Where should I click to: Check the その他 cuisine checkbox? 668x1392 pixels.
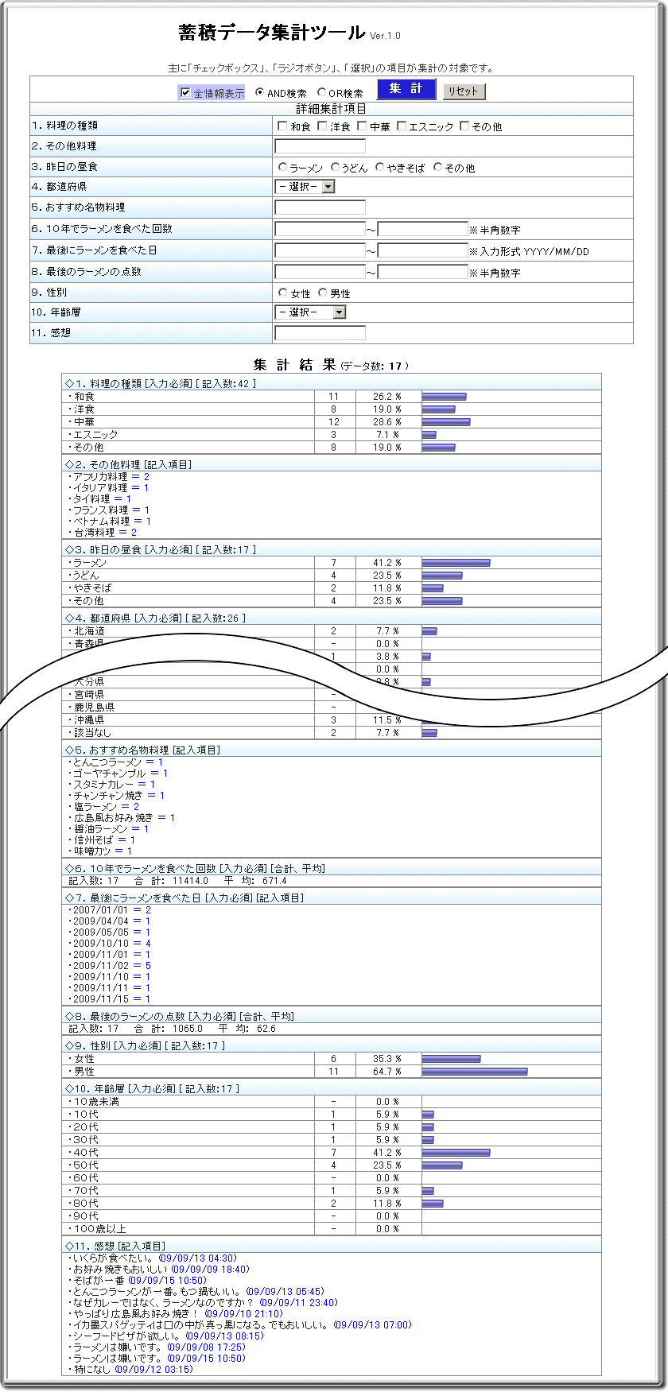pos(464,126)
